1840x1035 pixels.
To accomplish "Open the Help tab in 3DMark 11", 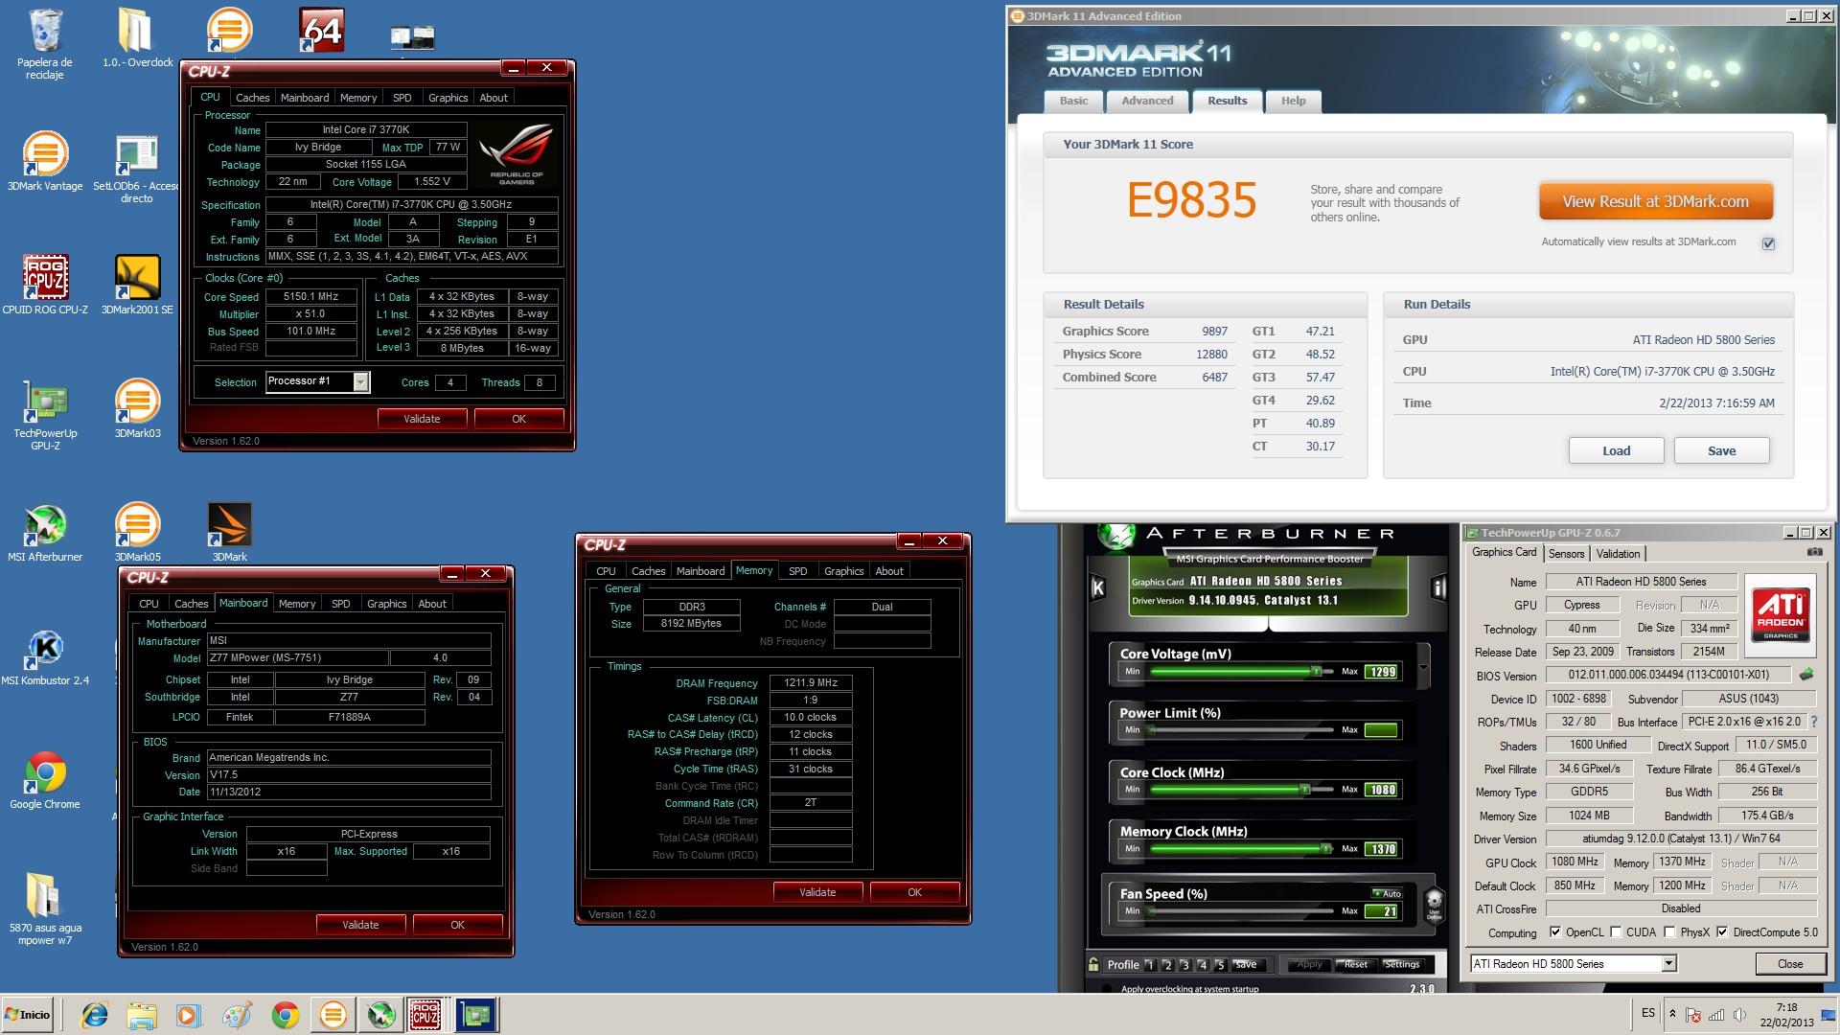I will pyautogui.click(x=1293, y=101).
